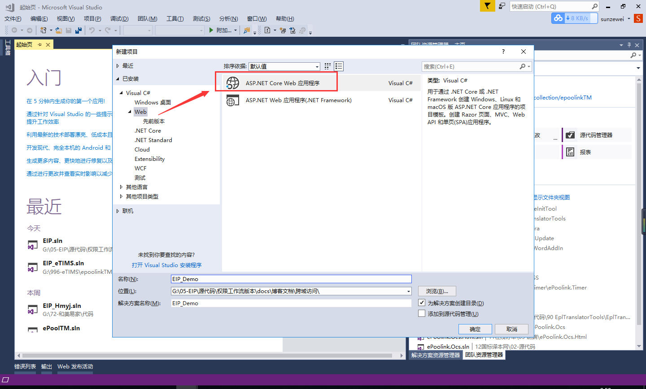Click the cloud download speed widget
Image resolution: width=646 pixels, height=389 pixels.
pyautogui.click(x=575, y=18)
